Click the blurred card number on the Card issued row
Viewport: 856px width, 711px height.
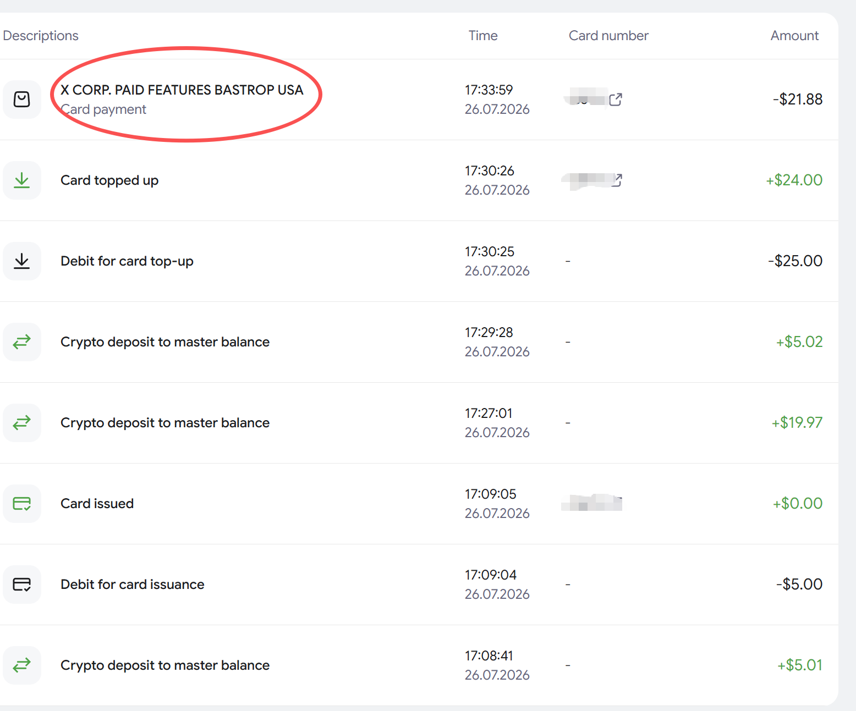(x=591, y=503)
